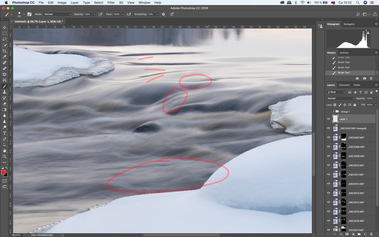Click the brush Opacity value field
The height and width of the screenshot is (237, 379).
[88, 14]
